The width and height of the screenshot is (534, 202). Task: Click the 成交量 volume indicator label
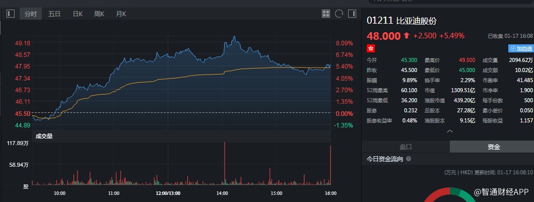coord(44,135)
